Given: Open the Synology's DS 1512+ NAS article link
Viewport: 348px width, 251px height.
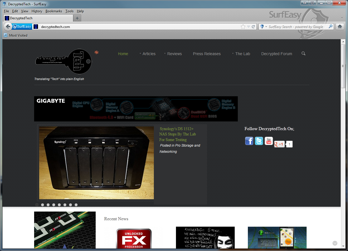Looking at the screenshot, I should coord(178,134).
